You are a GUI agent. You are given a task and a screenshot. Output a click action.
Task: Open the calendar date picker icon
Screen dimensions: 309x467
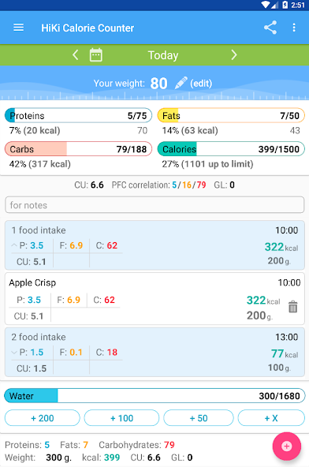pos(96,55)
